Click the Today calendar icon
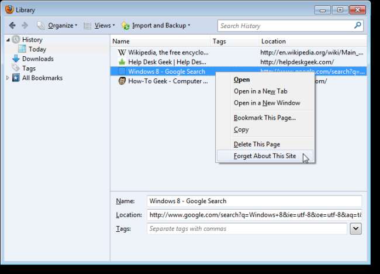 [x=22, y=49]
